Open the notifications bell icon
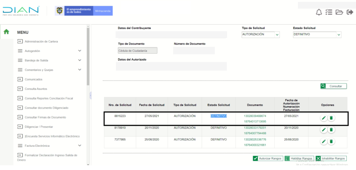This screenshot has width=356, height=170. (x=319, y=12)
